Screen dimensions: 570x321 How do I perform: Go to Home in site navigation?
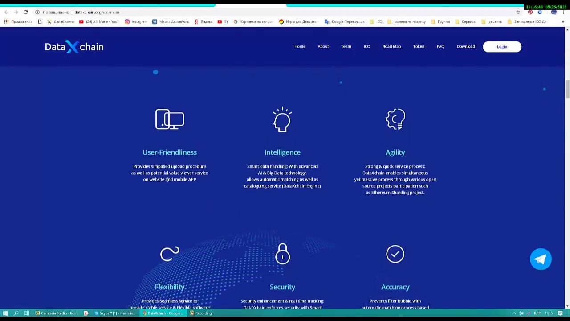(x=300, y=46)
